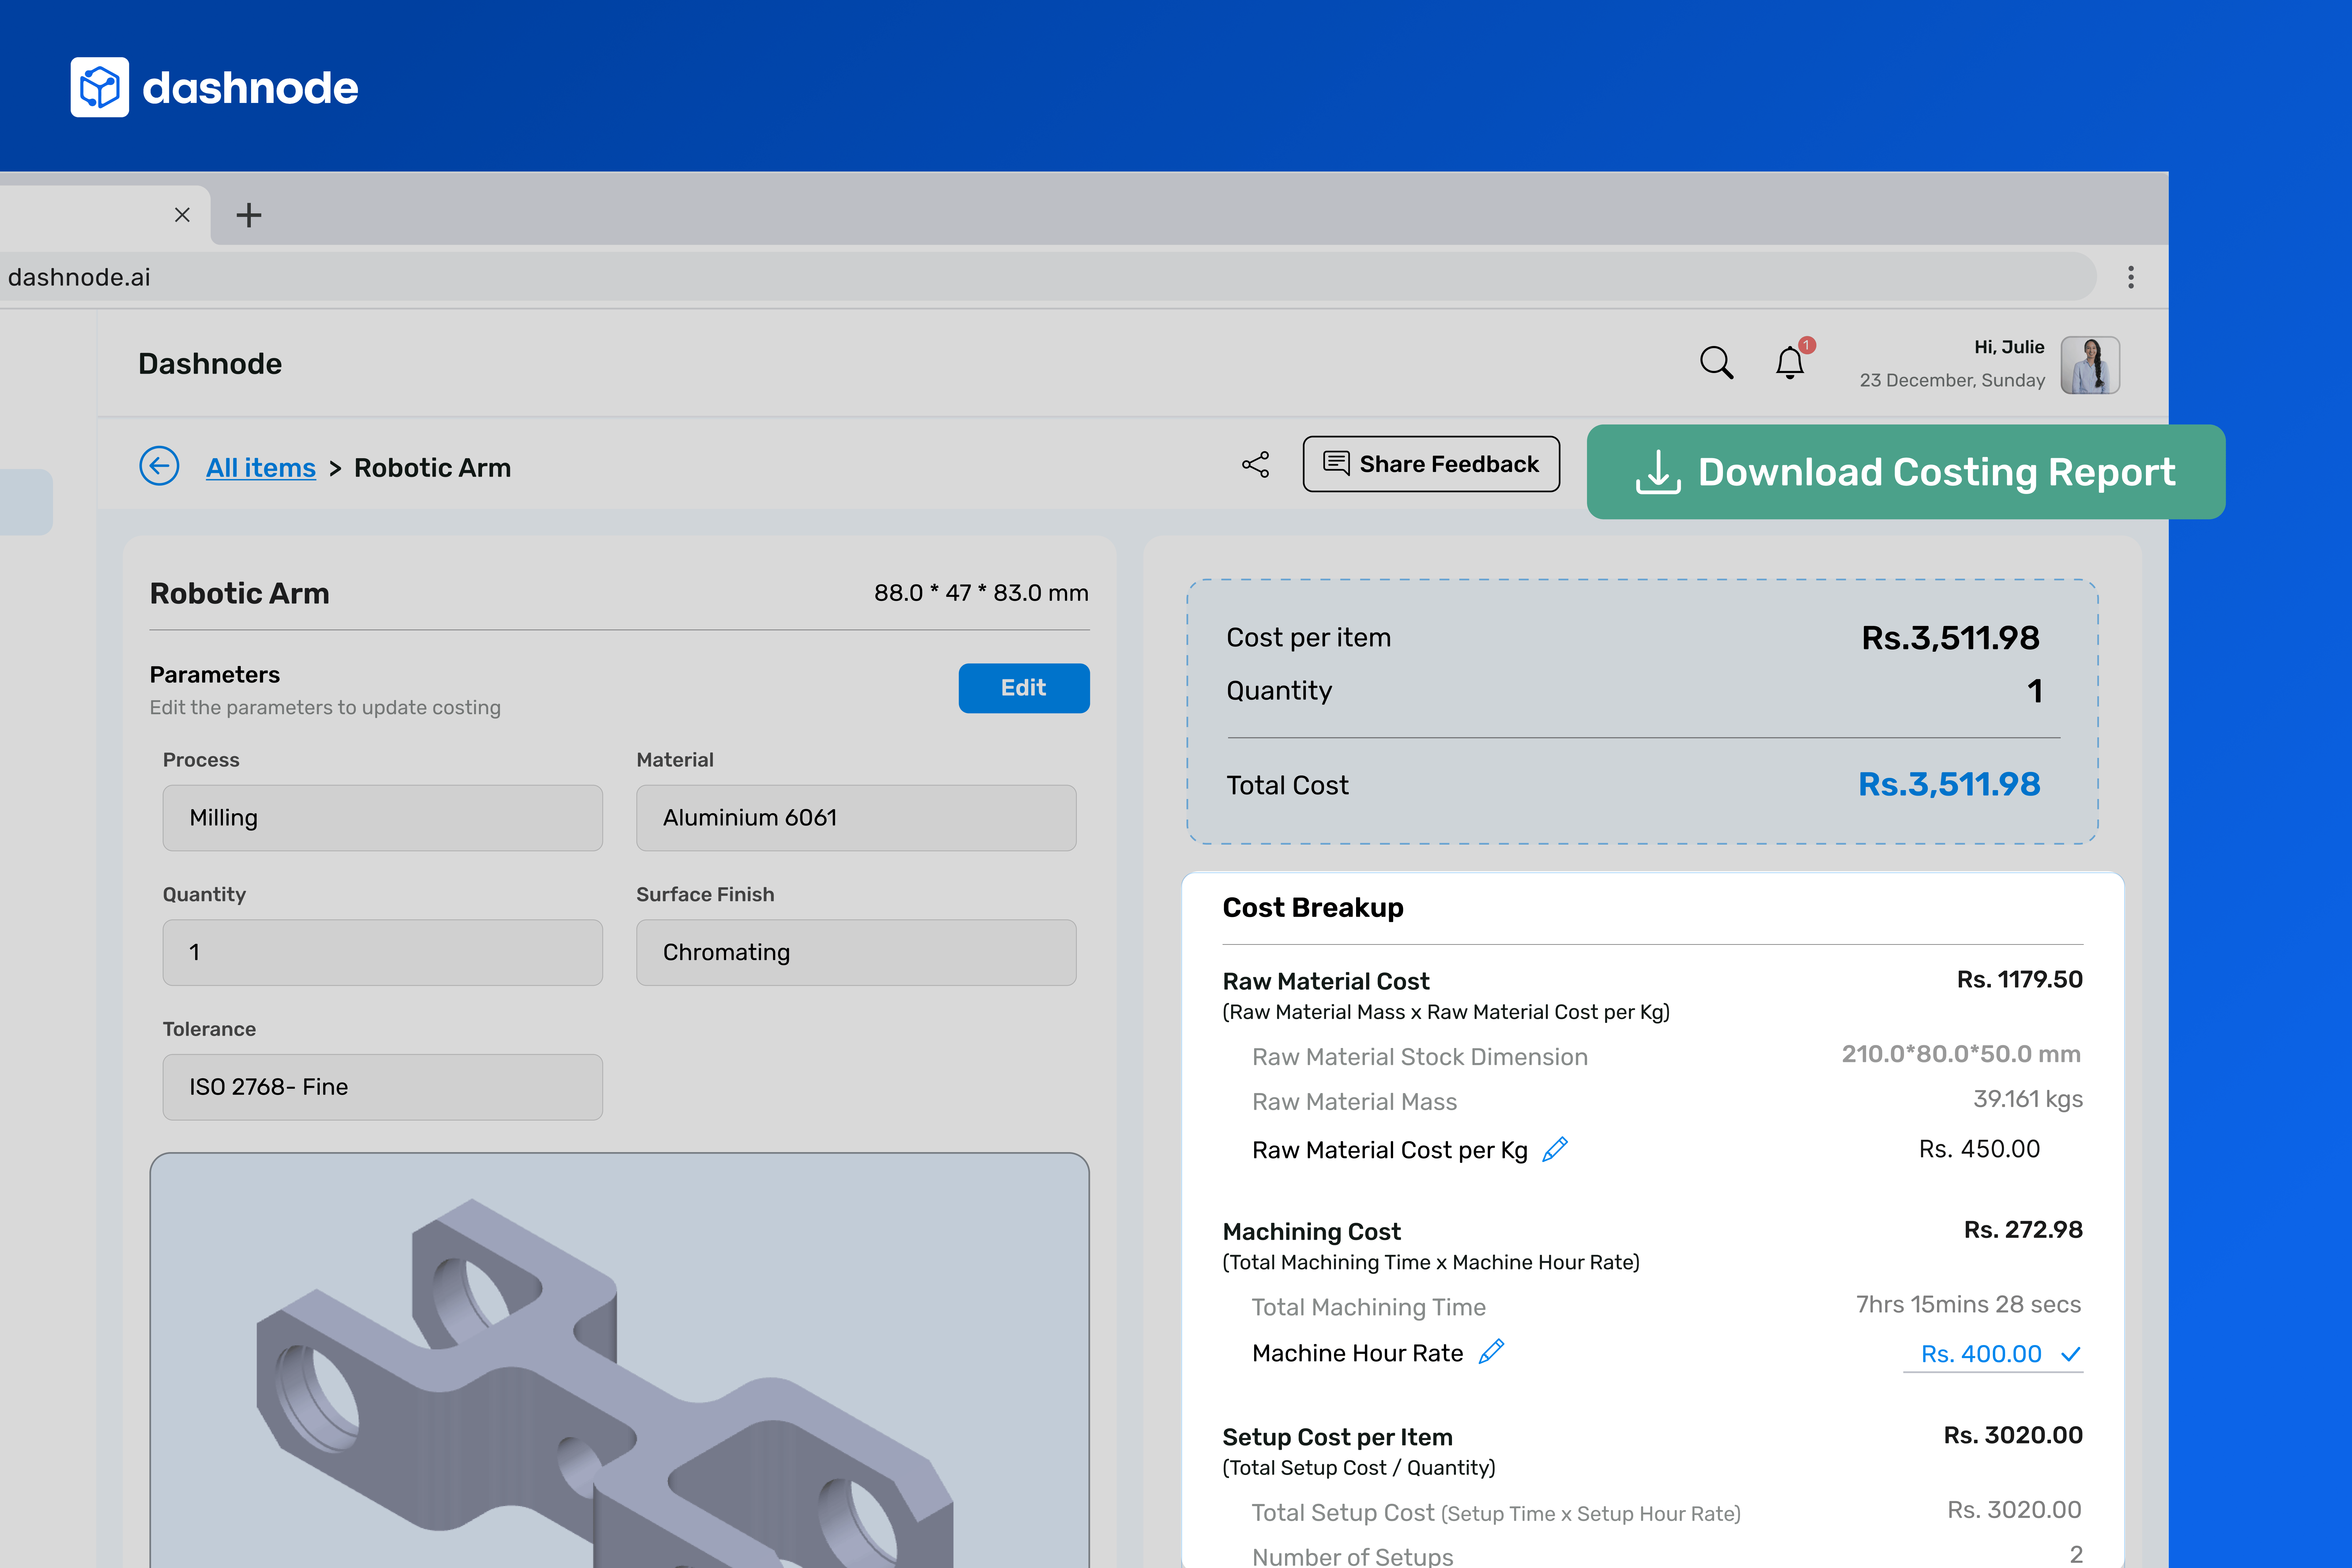Close the current browser tab
The width and height of the screenshot is (2352, 1568).
click(182, 215)
